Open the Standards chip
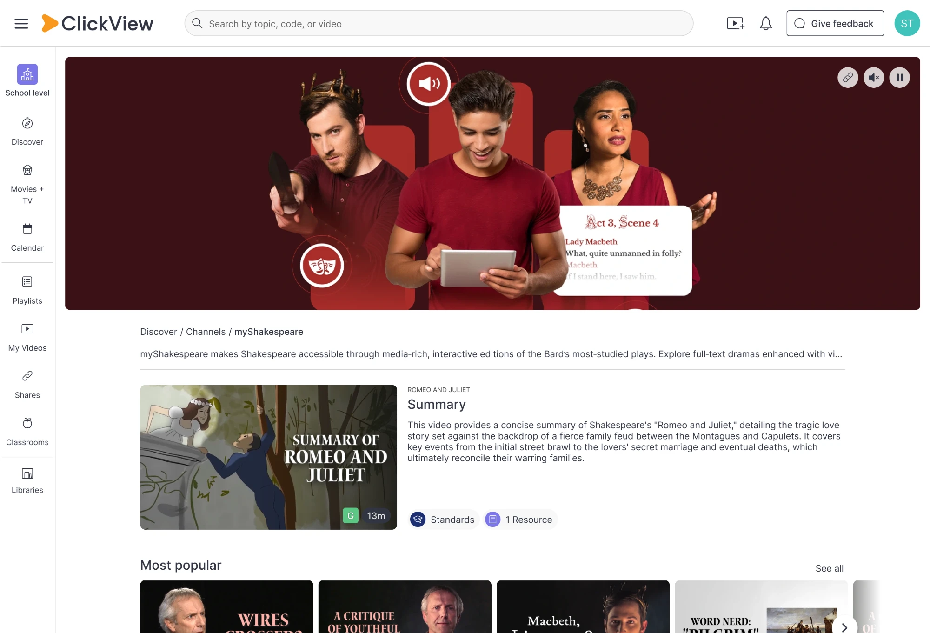Screen dimensions: 930x633 [443, 520]
